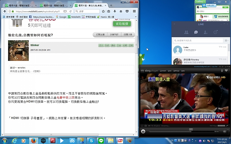Open LINE friends tab icon
Viewport: 231px width, 144px height.
[186, 32]
